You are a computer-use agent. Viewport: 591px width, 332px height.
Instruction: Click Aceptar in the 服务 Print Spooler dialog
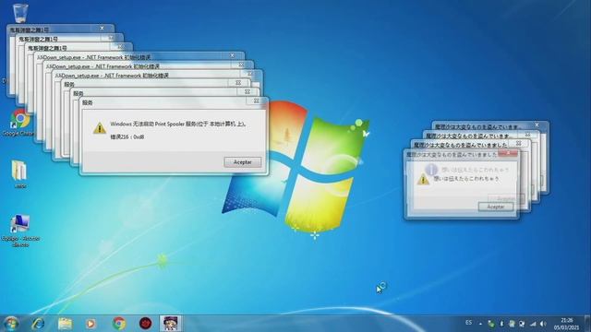tap(242, 162)
